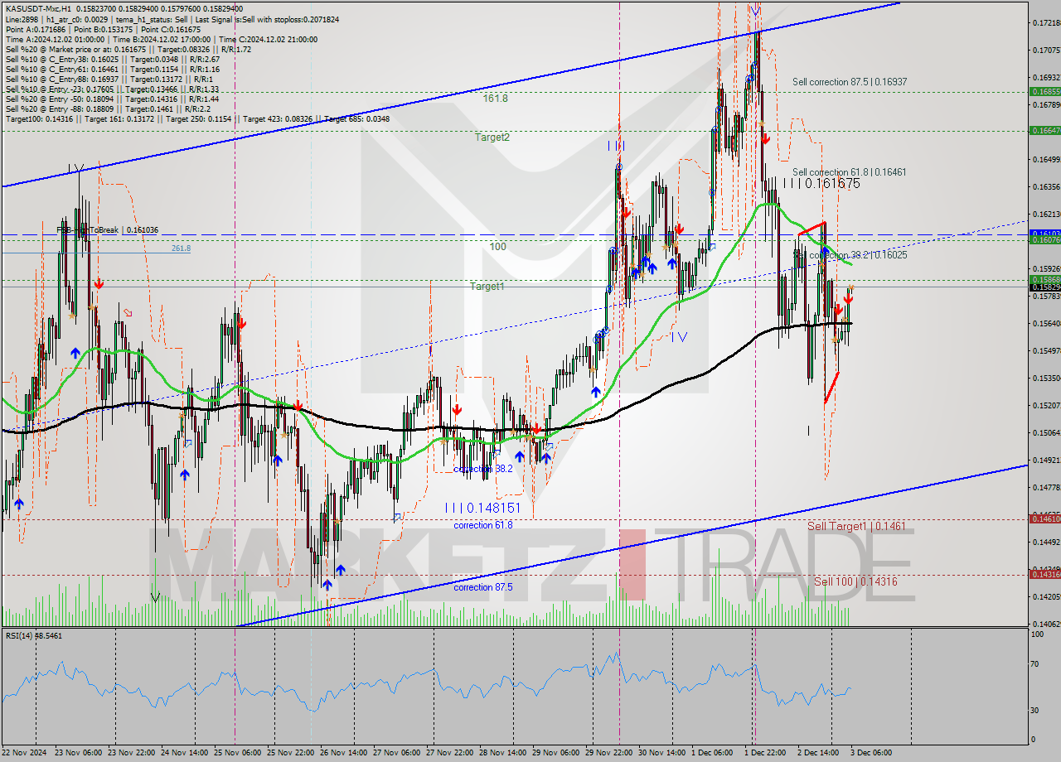Click the 'I I I 0.161675' wave label
This screenshot has height=762, width=1061.
click(821, 184)
